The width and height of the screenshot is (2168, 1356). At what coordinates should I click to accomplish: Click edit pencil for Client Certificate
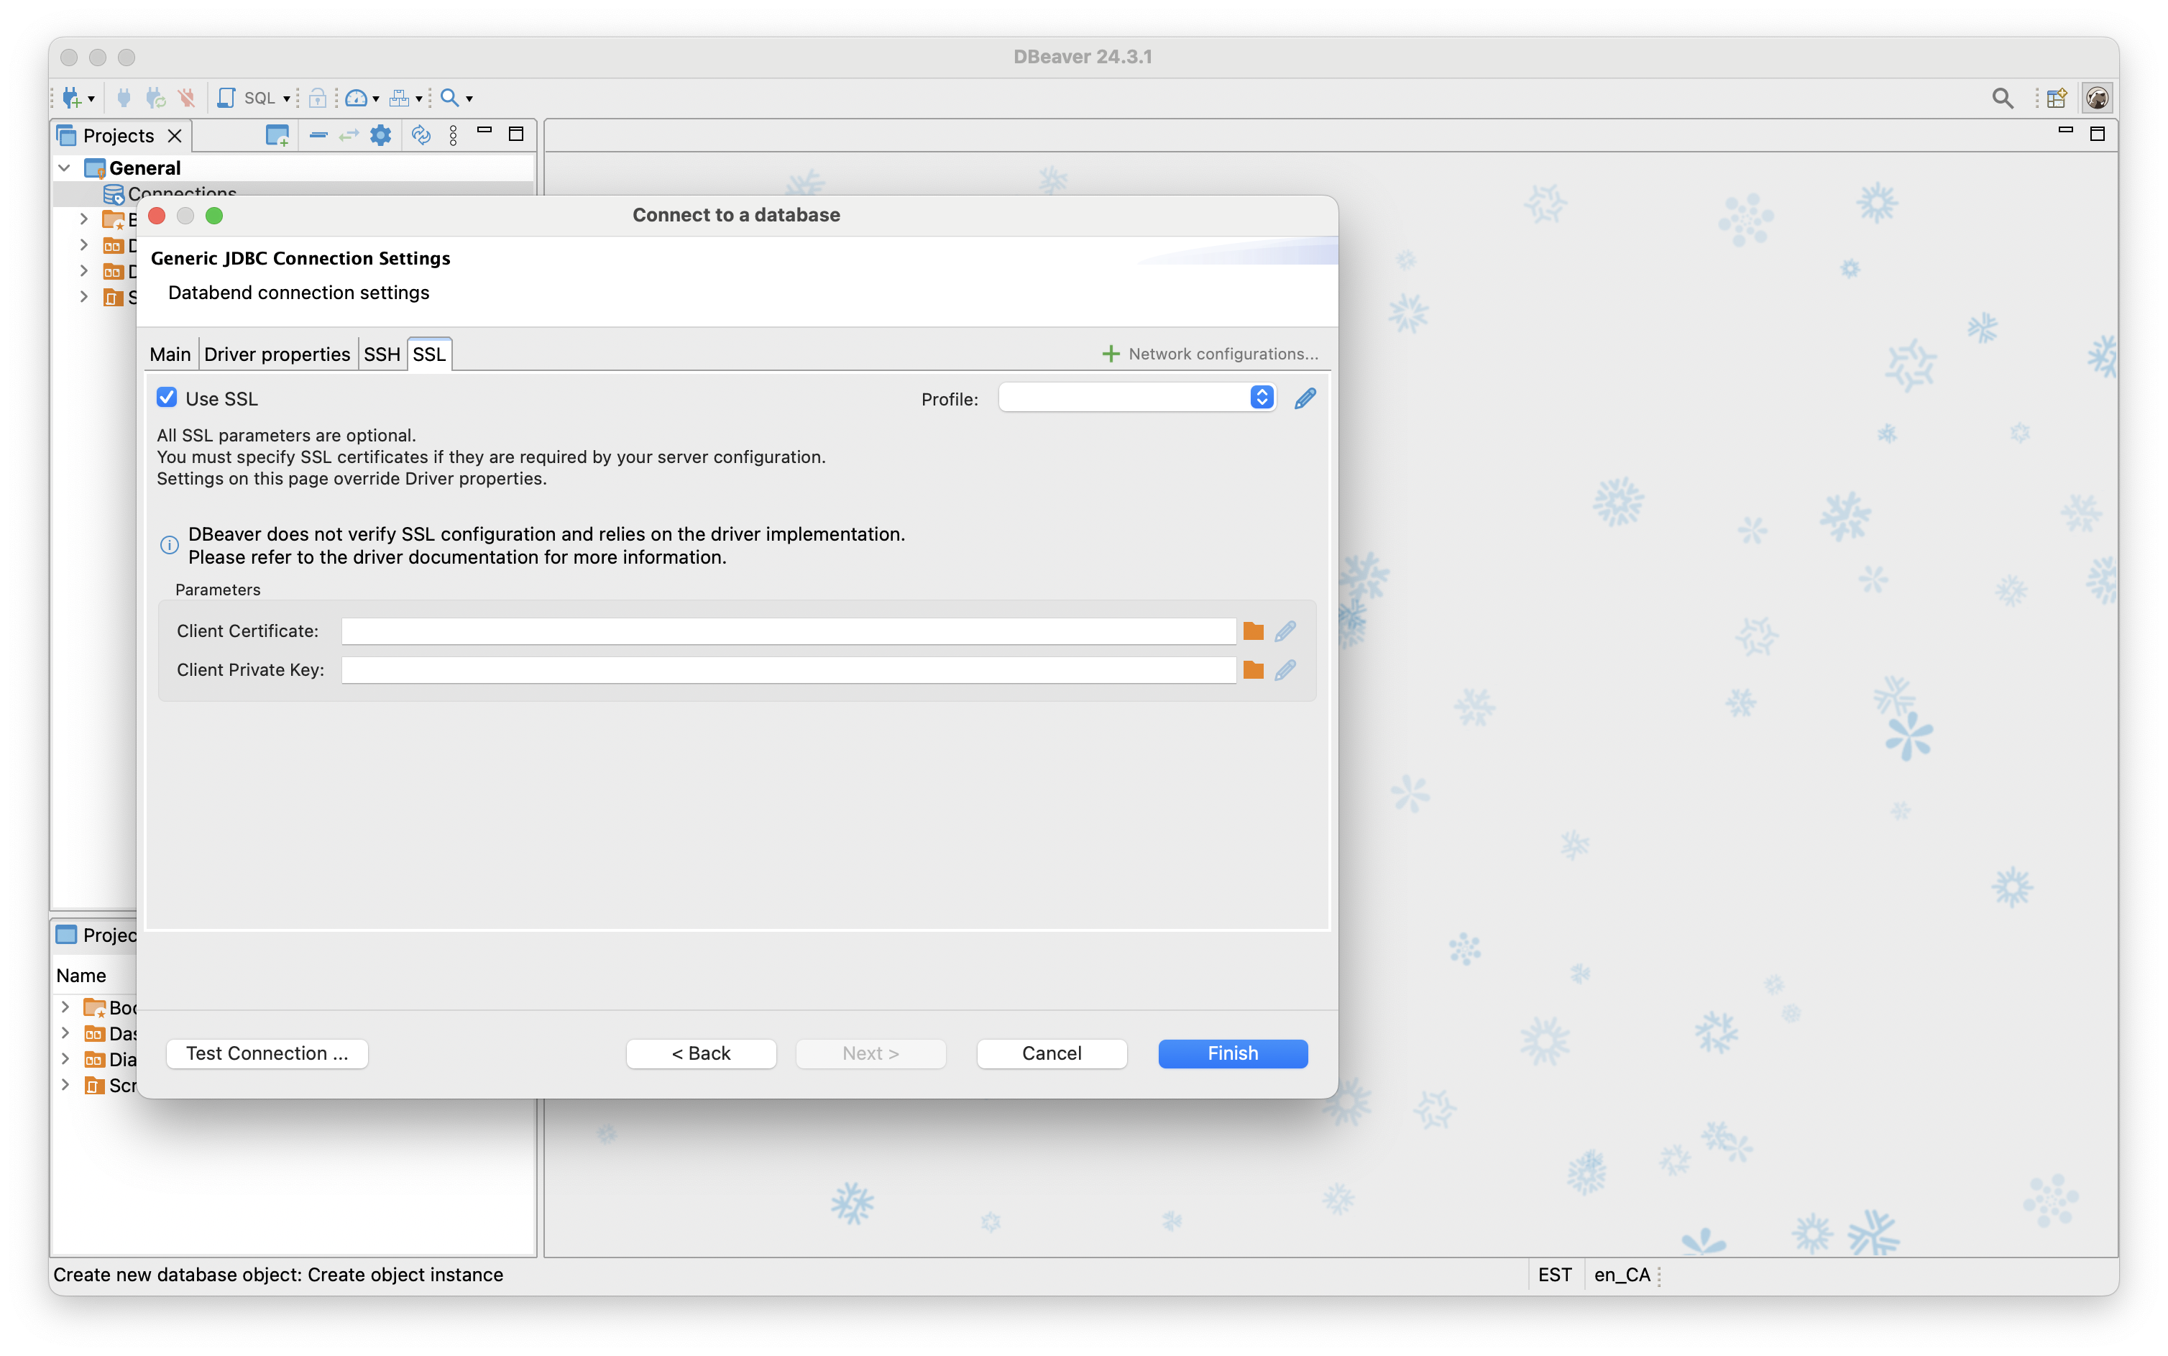coord(1286,631)
